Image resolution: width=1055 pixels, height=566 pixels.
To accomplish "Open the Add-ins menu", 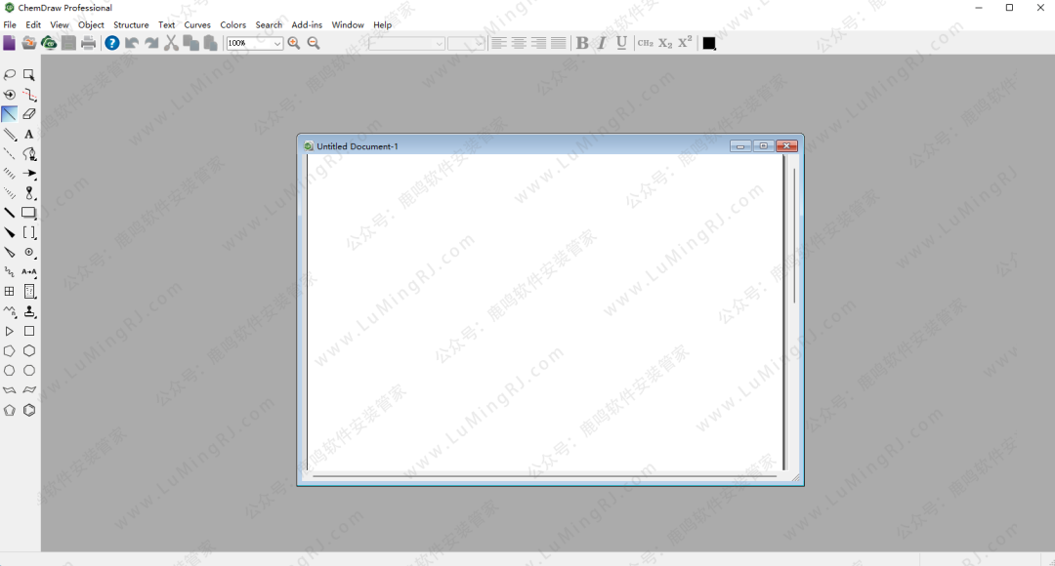I will (307, 25).
